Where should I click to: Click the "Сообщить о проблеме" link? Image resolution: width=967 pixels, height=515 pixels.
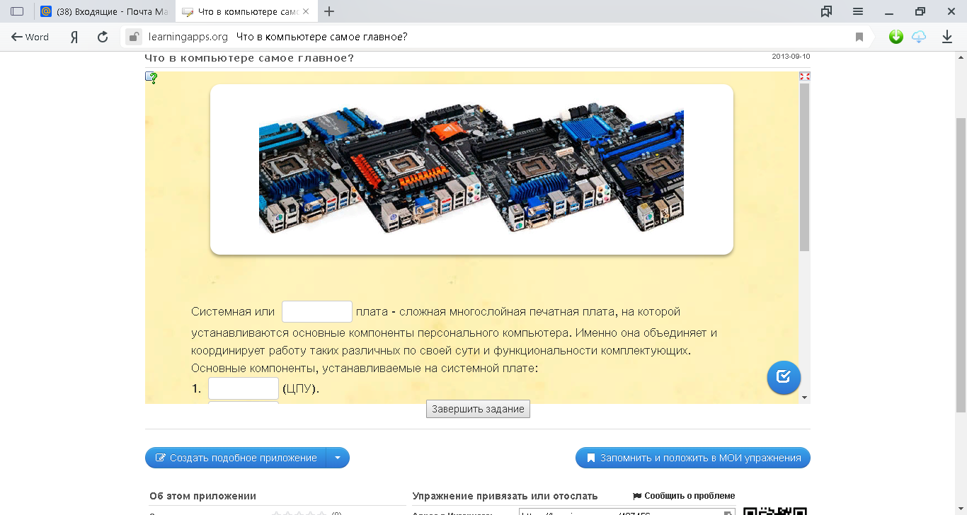pos(684,496)
